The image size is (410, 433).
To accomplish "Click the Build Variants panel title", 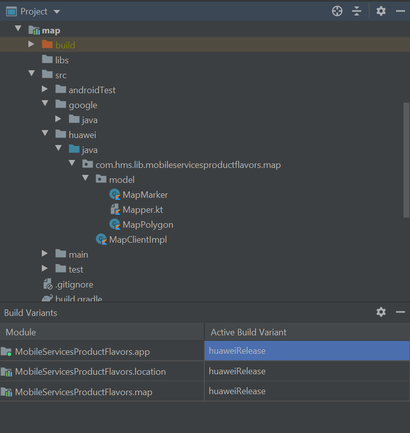I will [x=31, y=313].
